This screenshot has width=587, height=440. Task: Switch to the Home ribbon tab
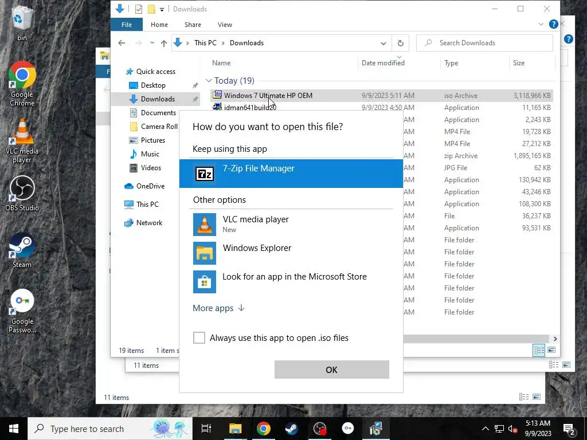[159, 25]
